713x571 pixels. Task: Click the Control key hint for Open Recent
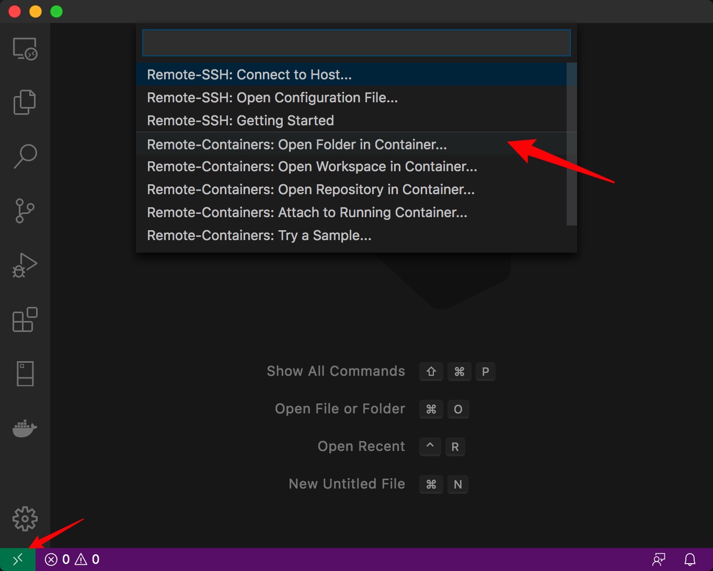tap(430, 447)
